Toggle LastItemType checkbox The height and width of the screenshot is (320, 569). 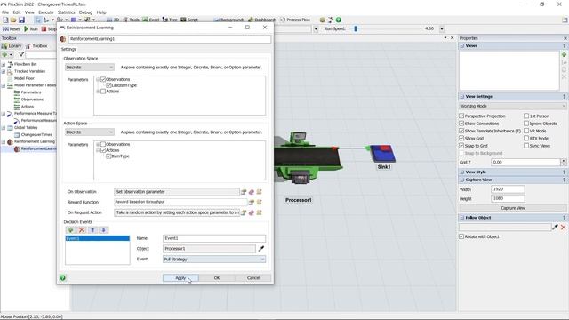[108, 85]
